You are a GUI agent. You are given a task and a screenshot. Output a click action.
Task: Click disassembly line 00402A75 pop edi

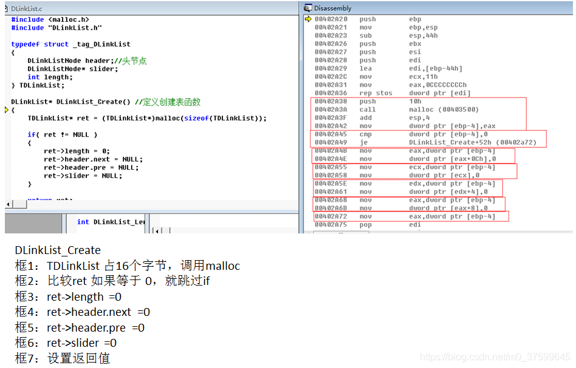[x=368, y=224]
